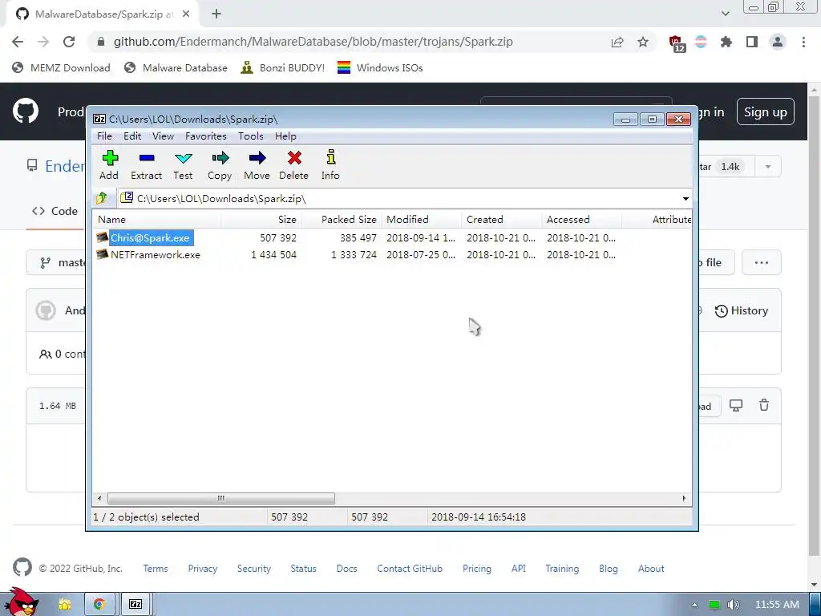Open the Bonzi BUDDY! bookmark
The width and height of the screenshot is (821, 616).
click(x=283, y=67)
